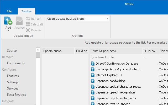Viewport: 168px width, 105px height.
Task: Open the Services page
Action: (13, 88)
